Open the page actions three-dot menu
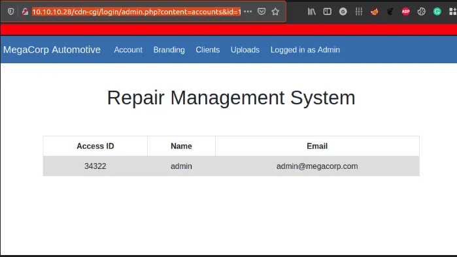 coord(248,12)
